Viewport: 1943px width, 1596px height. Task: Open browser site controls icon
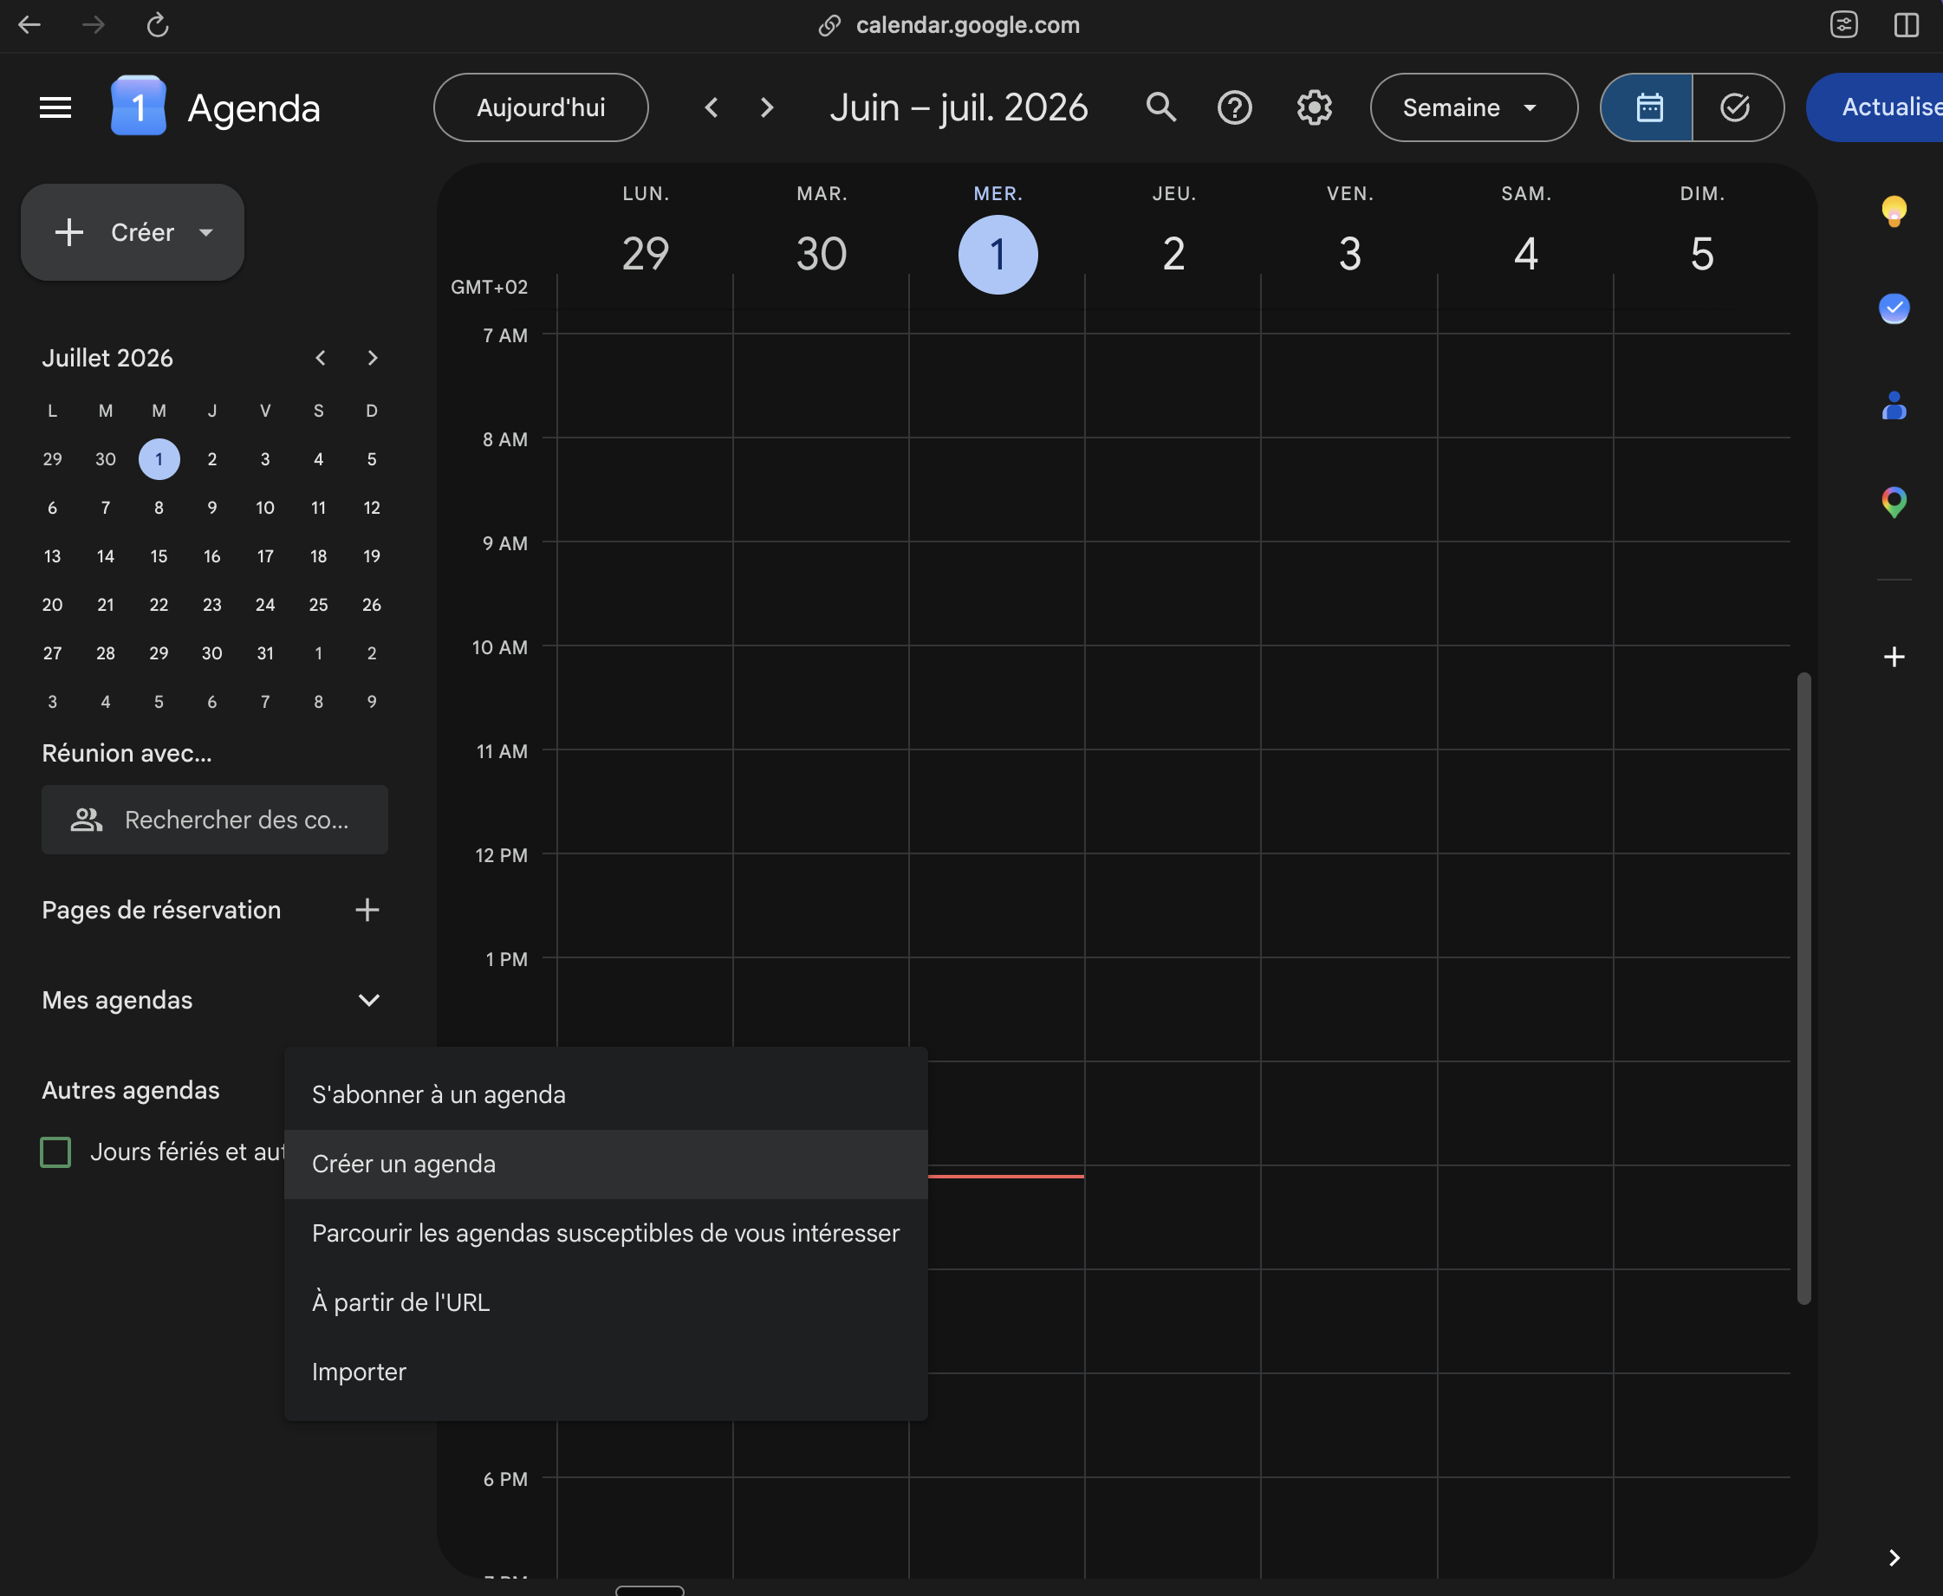[1843, 25]
